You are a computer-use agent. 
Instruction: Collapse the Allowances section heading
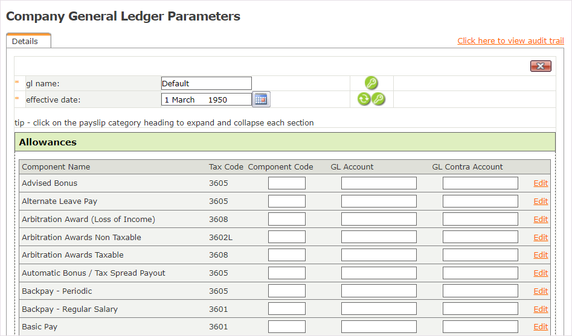coord(48,142)
